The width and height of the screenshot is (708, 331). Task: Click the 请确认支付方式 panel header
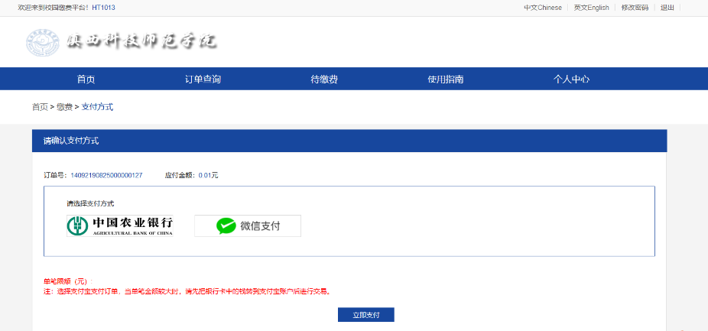point(71,141)
